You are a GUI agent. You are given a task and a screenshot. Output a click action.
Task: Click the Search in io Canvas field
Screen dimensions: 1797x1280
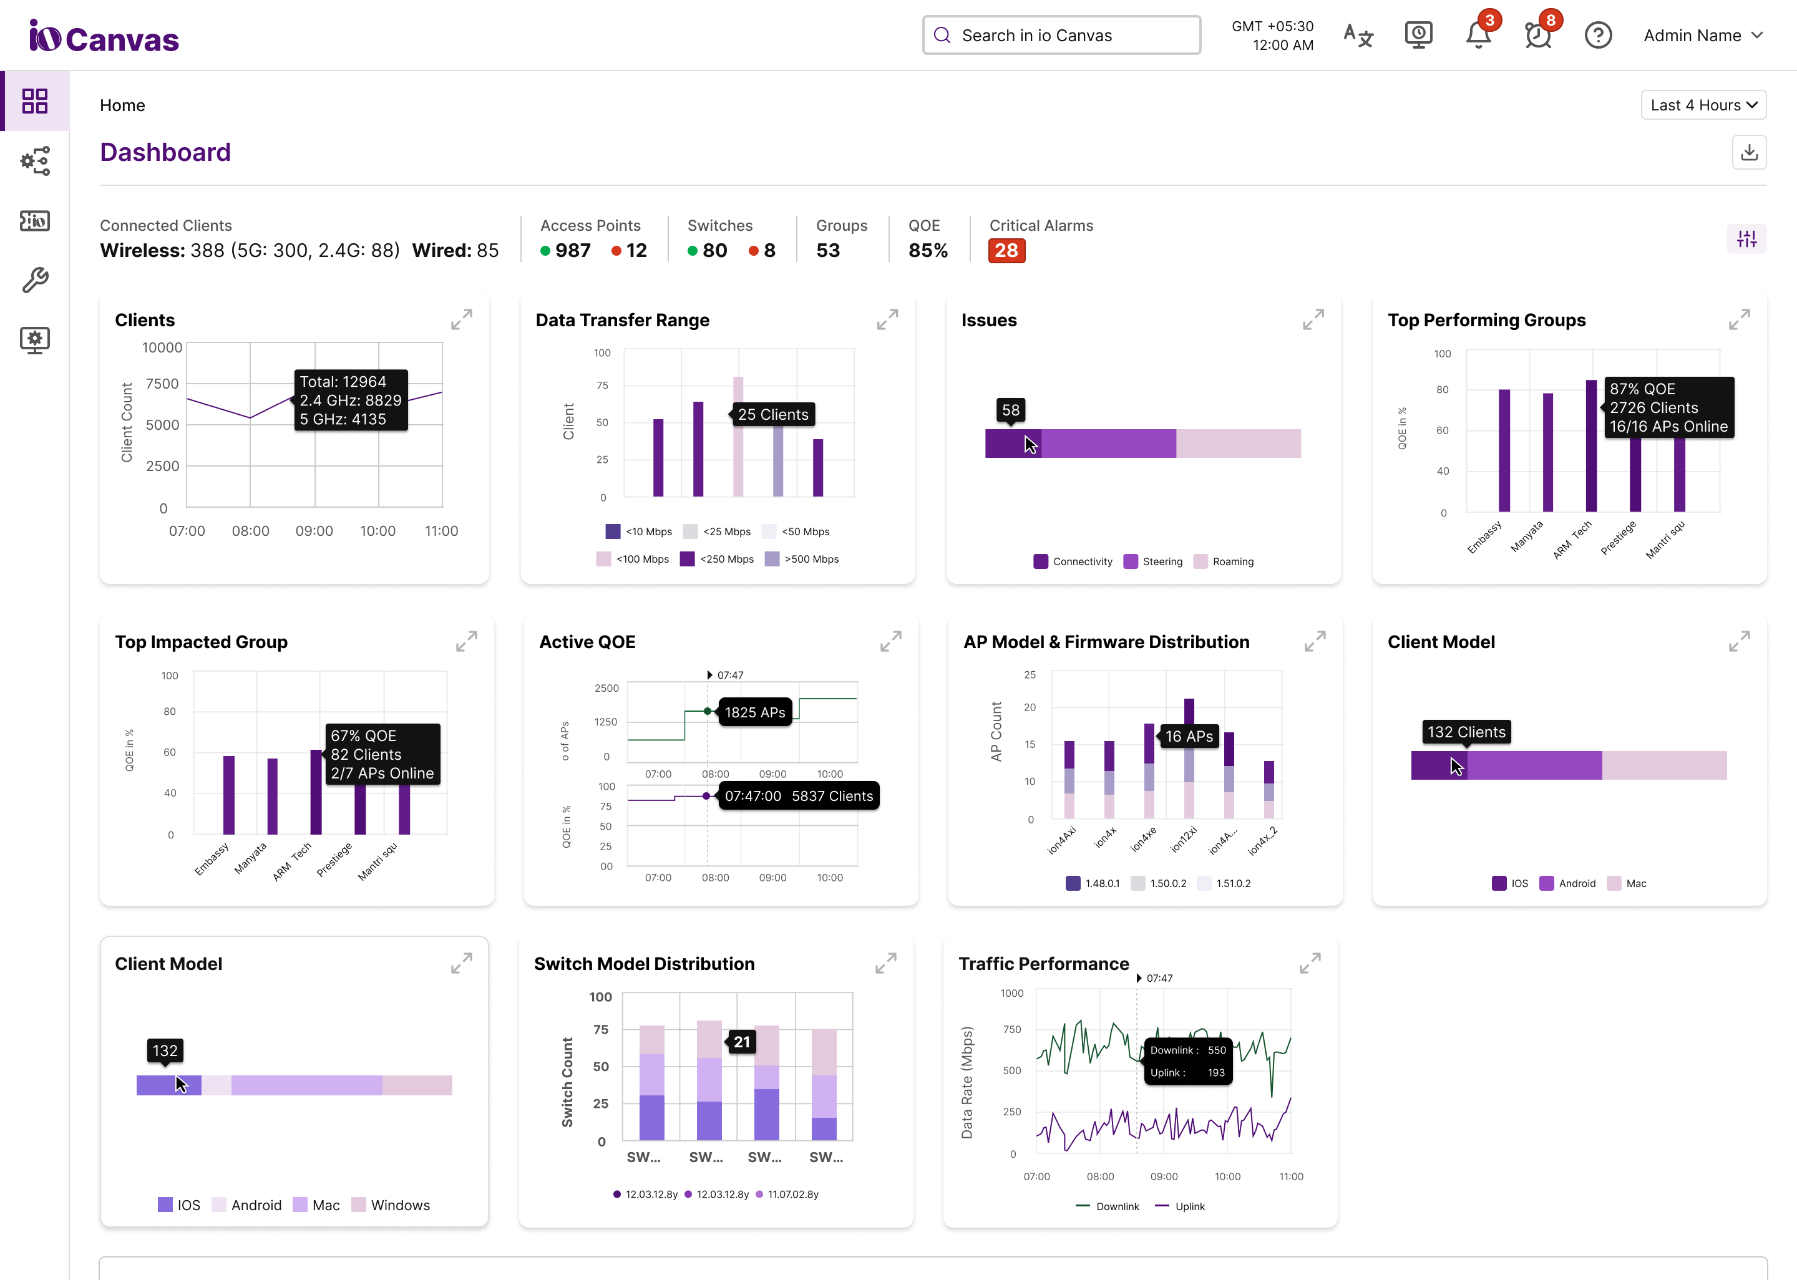[1061, 36]
